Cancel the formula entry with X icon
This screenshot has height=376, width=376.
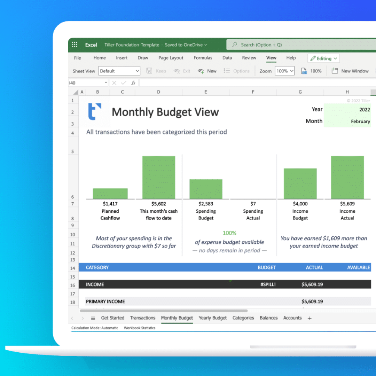click(x=114, y=83)
